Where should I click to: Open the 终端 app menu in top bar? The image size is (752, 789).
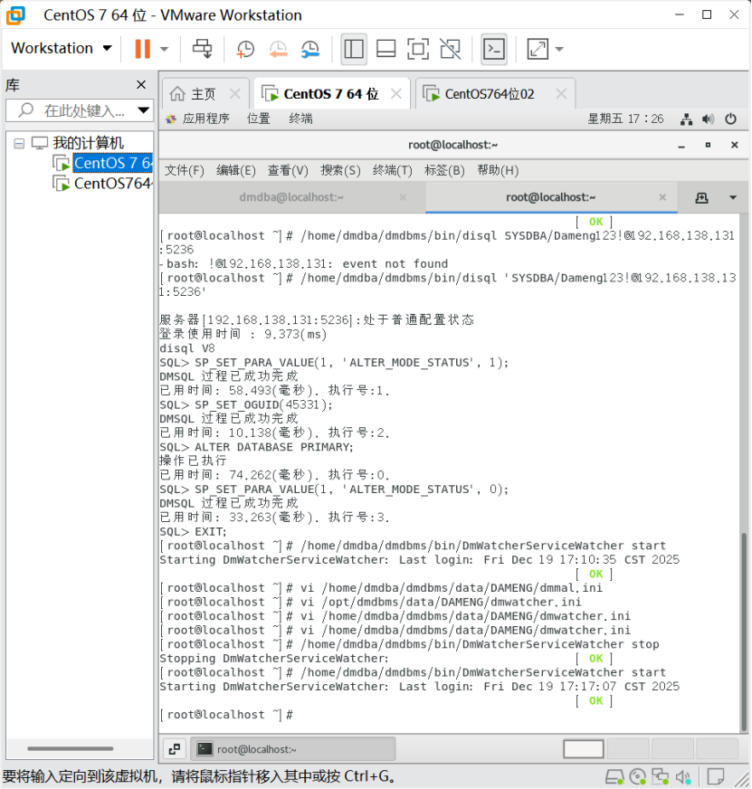coord(301,119)
